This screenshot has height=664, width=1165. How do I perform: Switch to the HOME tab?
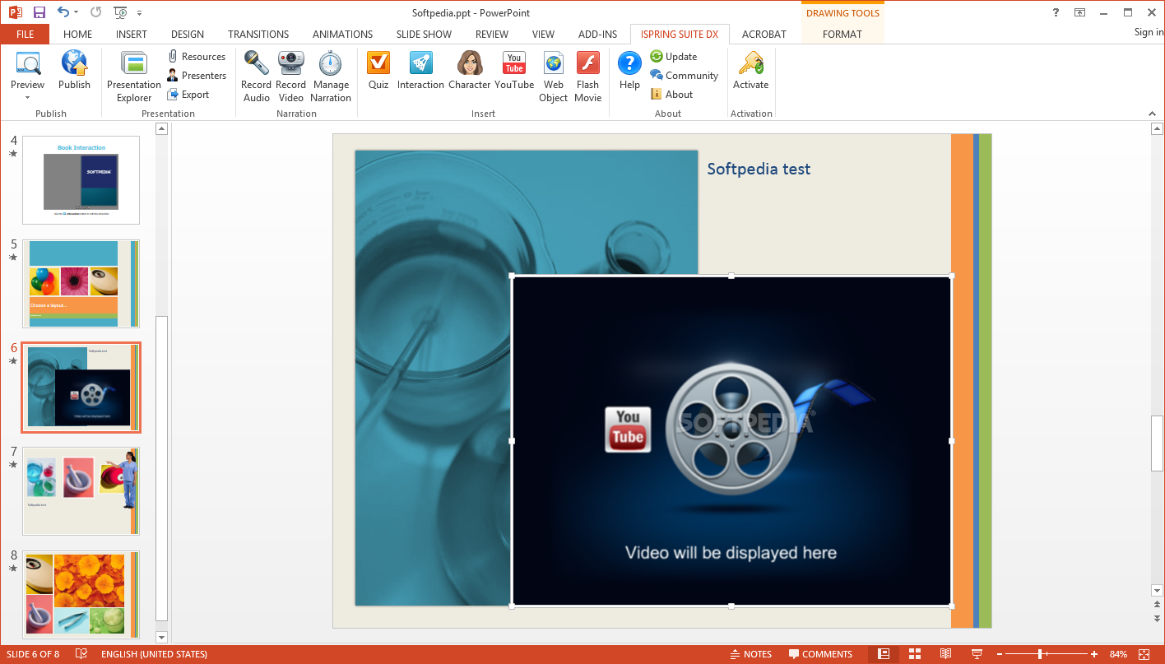78,35
